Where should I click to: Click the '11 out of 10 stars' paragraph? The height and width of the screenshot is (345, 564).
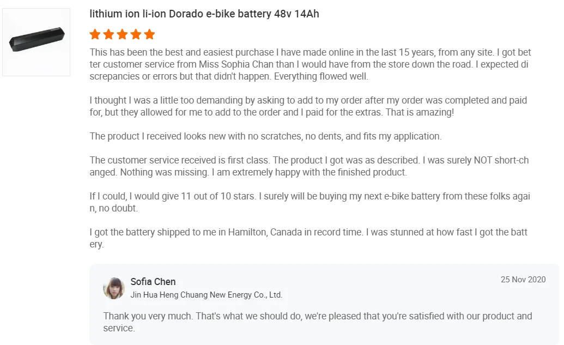pyautogui.click(x=310, y=202)
